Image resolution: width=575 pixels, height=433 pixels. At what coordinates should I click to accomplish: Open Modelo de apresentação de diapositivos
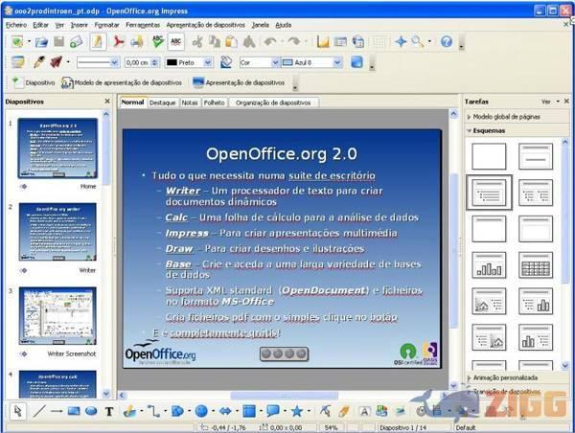(x=122, y=82)
